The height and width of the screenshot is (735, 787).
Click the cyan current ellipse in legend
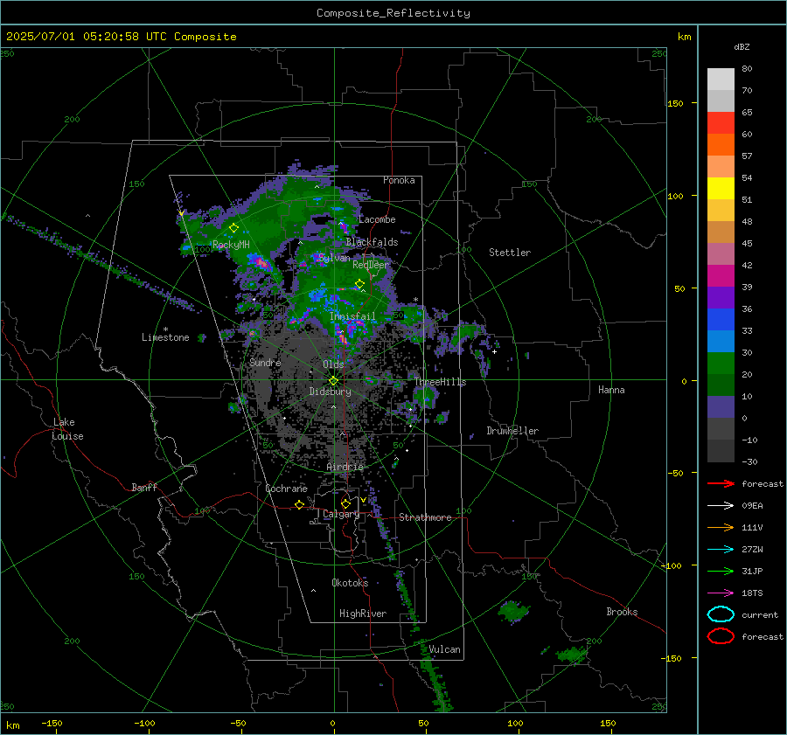[x=721, y=614]
